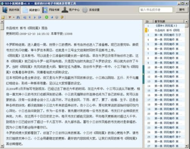The width and height of the screenshot is (190, 149).
Task: Open the 我的书架 bookshelf tab
Action: (x=11, y=10)
